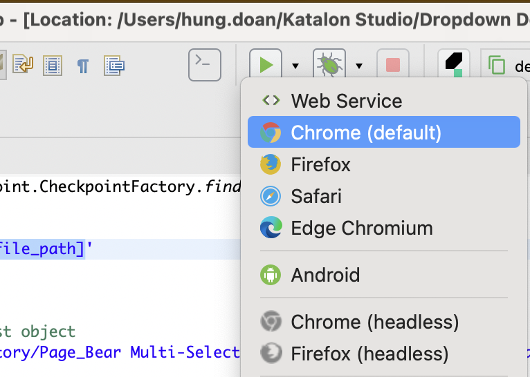The width and height of the screenshot is (530, 377).
Task: Select Safari from the browser list
Action: [316, 196]
